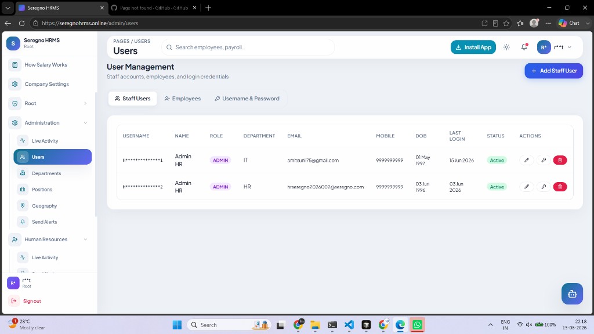Collapse the Human Resources sidebar section
The height and width of the screenshot is (334, 594).
pos(49,239)
